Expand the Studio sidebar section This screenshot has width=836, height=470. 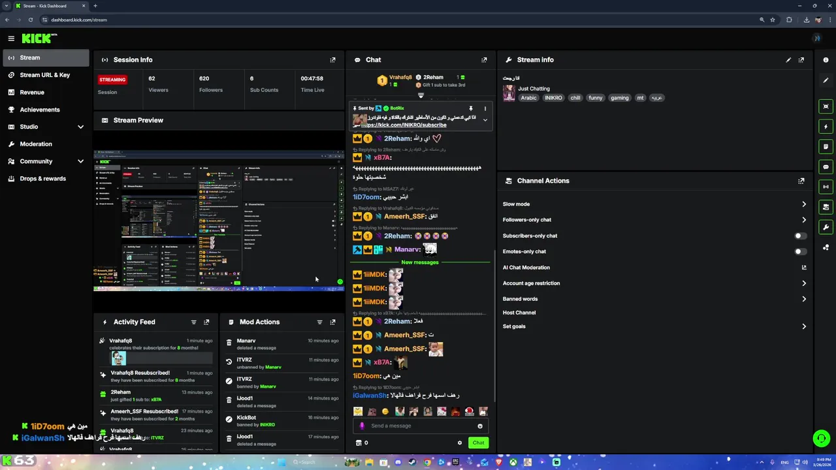tap(80, 127)
